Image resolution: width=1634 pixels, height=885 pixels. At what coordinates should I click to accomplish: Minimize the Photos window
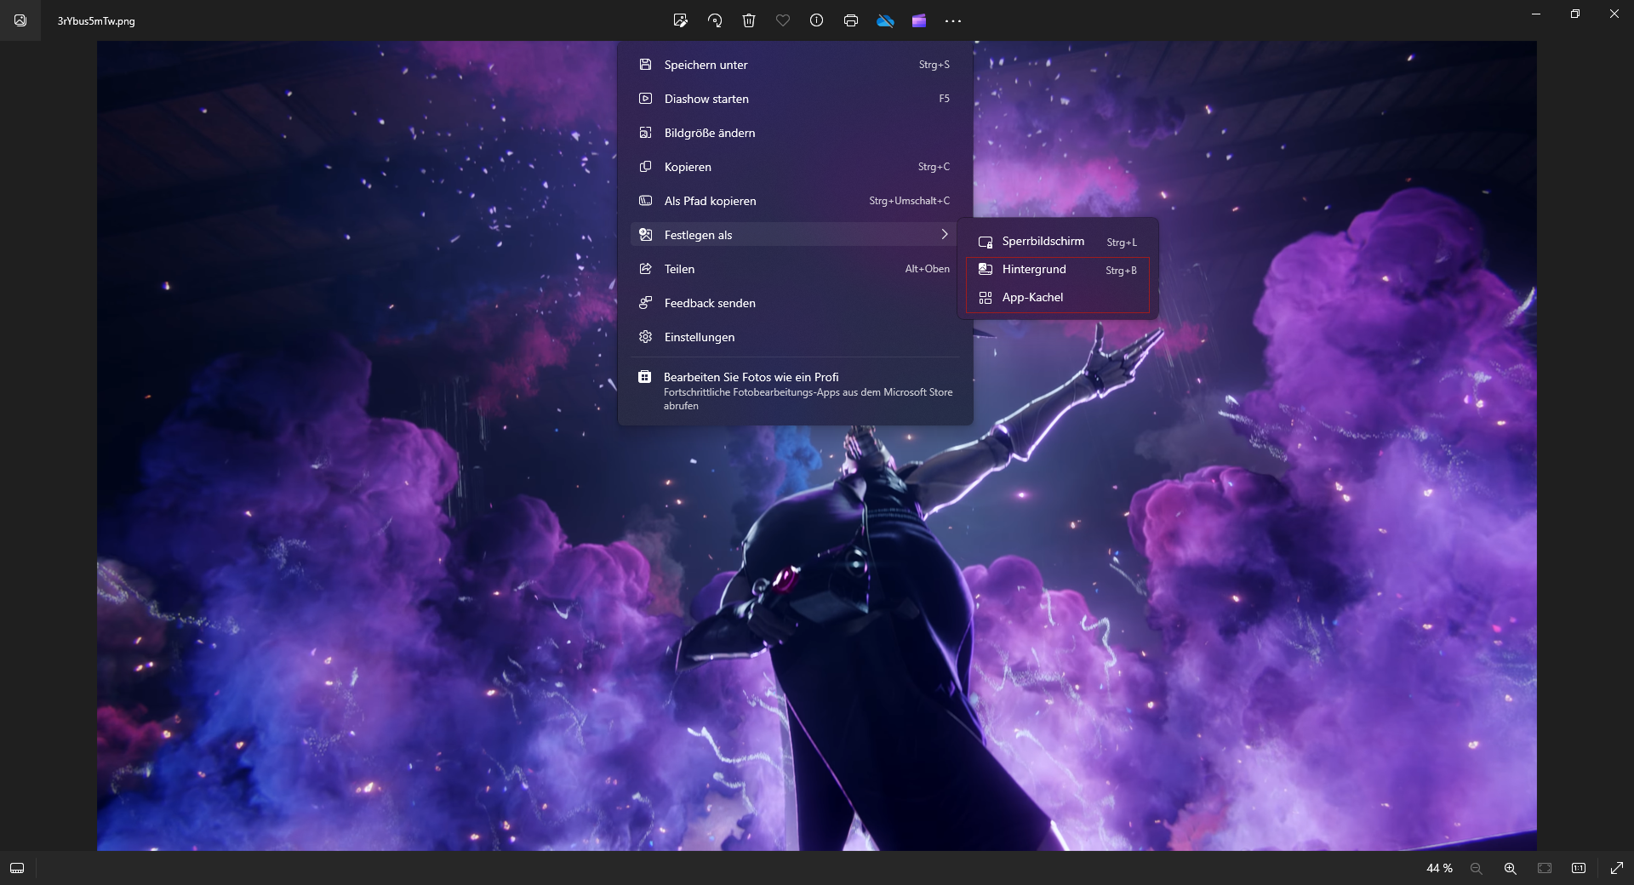pos(1536,14)
